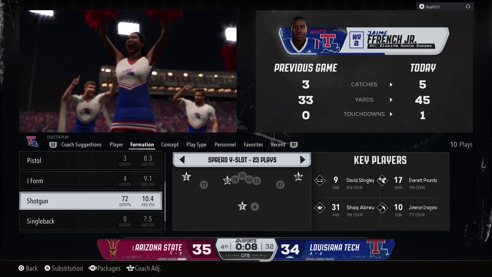492x277 pixels.
Task: Click the Back label
Action: click(x=32, y=268)
